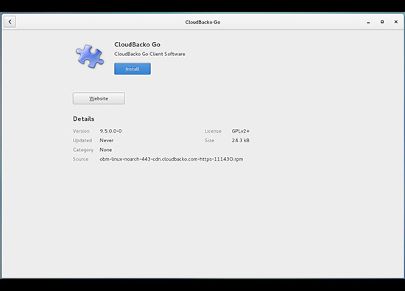The width and height of the screenshot is (405, 291).
Task: Click the license value GPLv2+
Action: pyautogui.click(x=241, y=131)
